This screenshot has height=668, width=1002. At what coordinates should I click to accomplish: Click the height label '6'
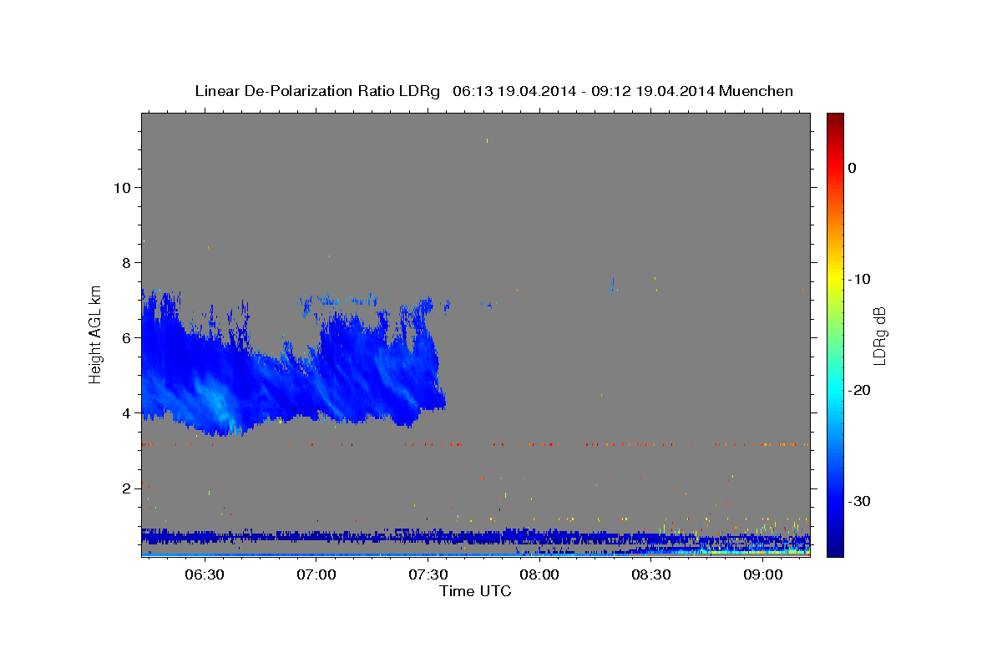pyautogui.click(x=124, y=337)
